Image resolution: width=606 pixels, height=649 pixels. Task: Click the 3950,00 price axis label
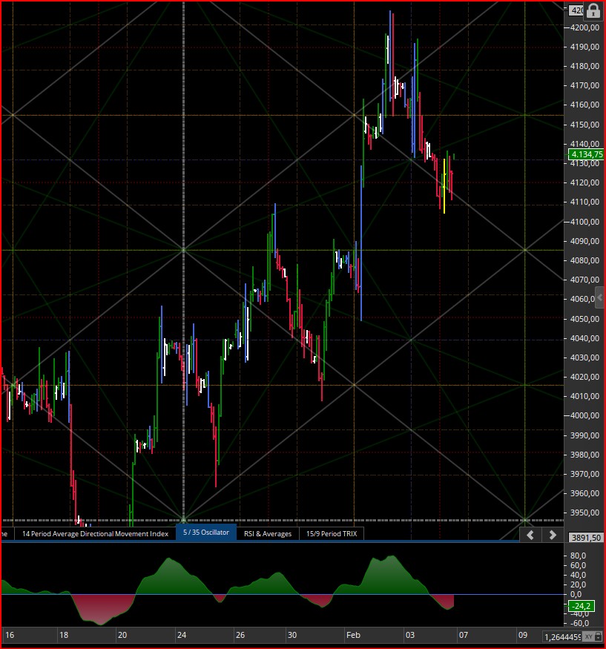pos(584,513)
